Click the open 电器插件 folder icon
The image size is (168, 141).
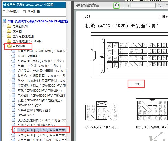[9, 46]
